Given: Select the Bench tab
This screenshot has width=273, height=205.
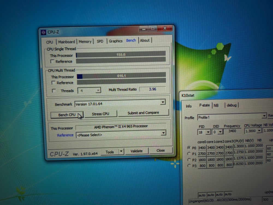Looking at the screenshot, I should click(x=131, y=40).
